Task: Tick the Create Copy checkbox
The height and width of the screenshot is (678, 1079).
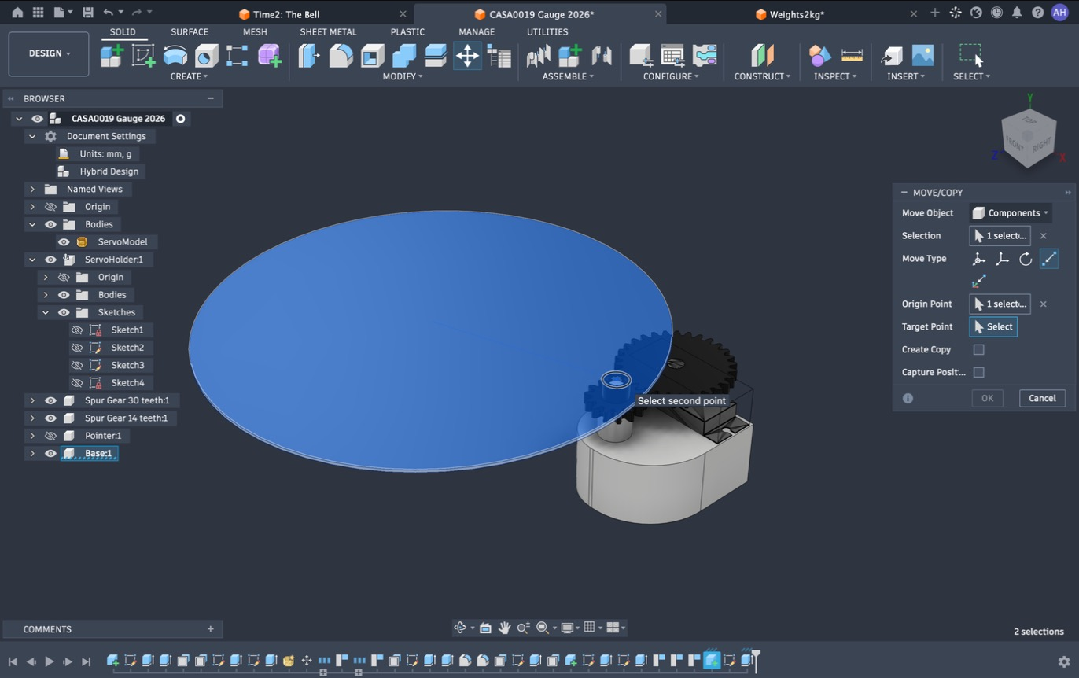Action: tap(979, 349)
